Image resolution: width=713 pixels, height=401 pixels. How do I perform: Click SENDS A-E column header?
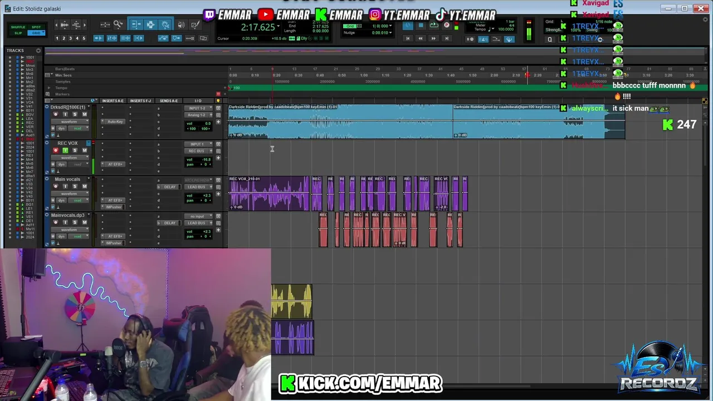point(169,101)
